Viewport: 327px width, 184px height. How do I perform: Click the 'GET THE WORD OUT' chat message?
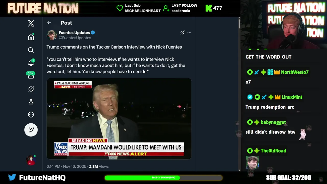click(x=268, y=57)
